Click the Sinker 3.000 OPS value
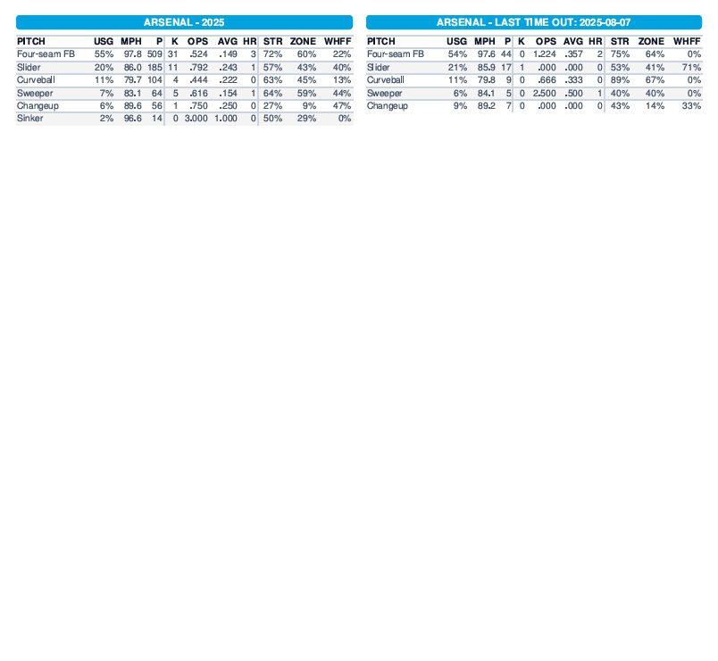Screen dimensions: 718x661 (x=196, y=119)
